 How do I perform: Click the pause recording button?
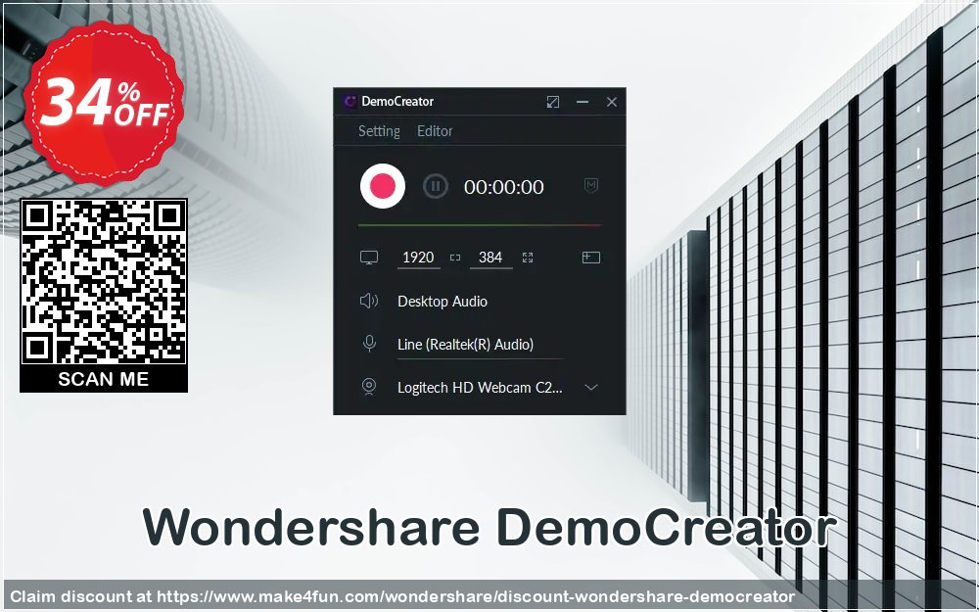point(436,186)
